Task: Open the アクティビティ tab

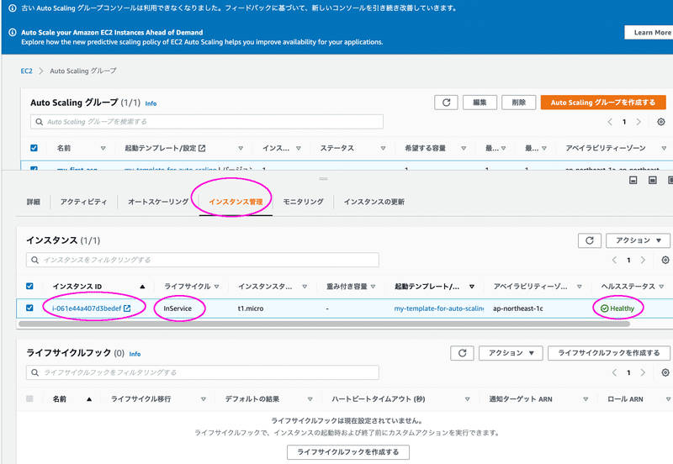Action: (83, 202)
